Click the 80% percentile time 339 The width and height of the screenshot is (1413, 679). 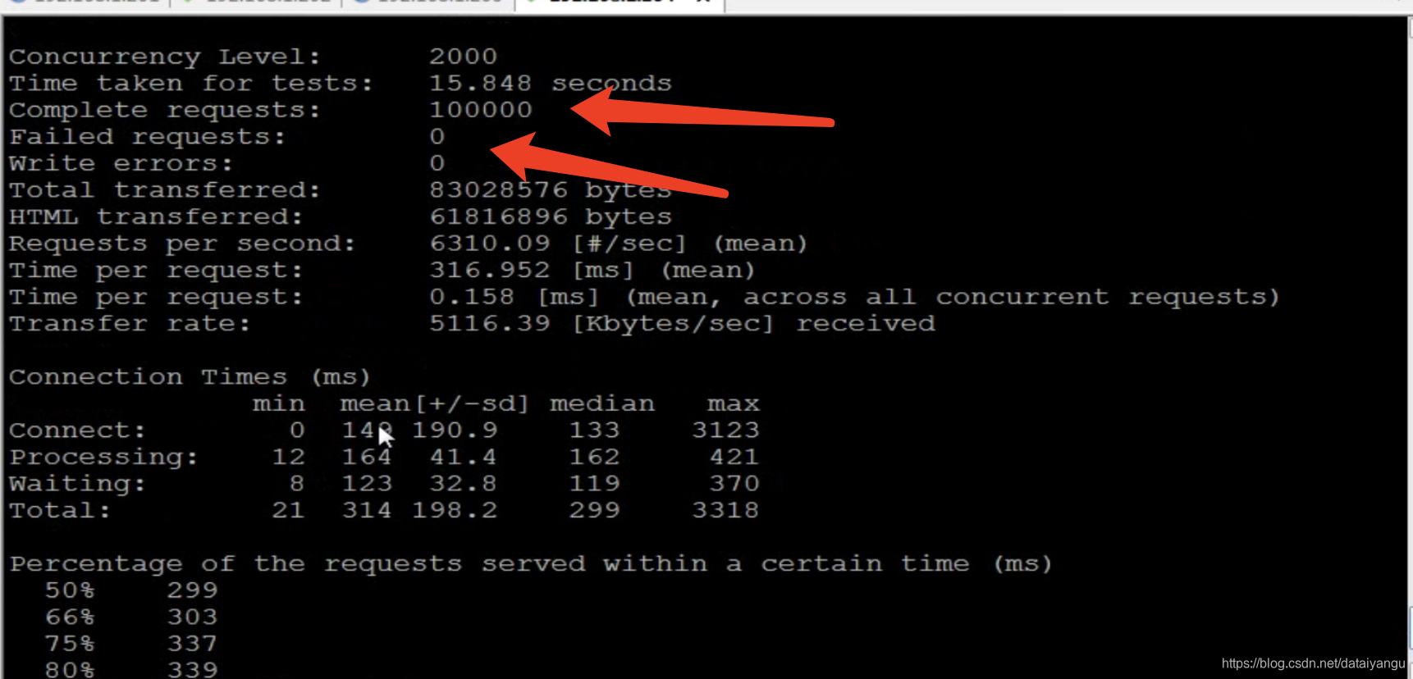pos(192,669)
